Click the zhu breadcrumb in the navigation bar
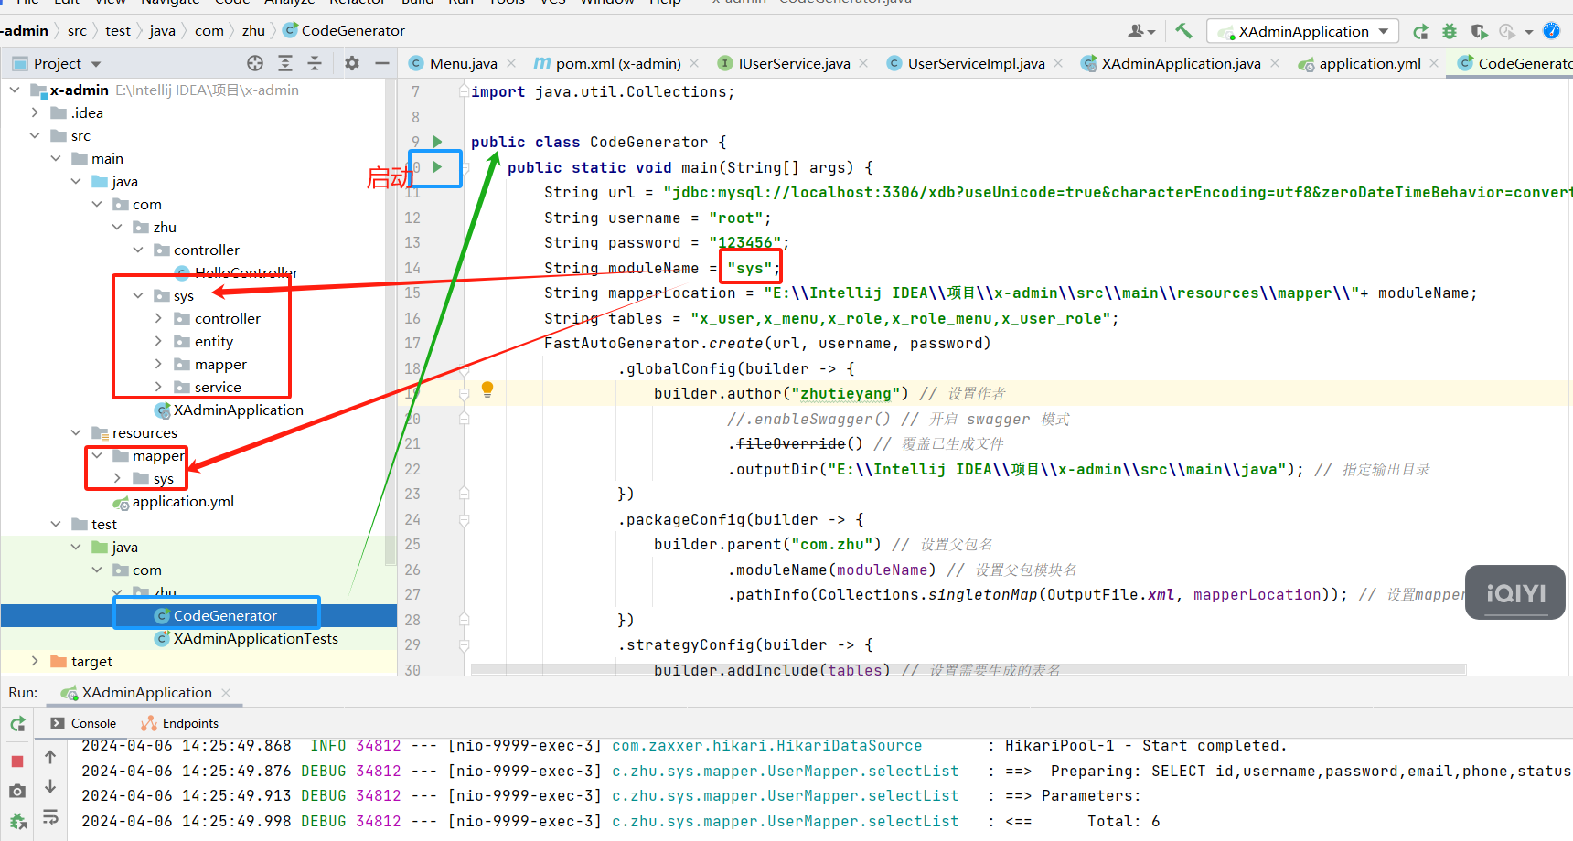The image size is (1573, 841). coord(253,30)
